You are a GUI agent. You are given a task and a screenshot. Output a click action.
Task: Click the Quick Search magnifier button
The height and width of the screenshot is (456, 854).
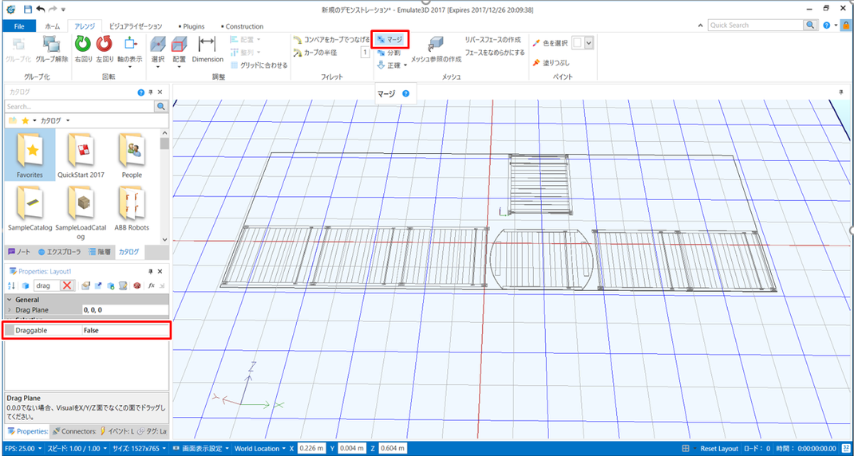(812, 25)
